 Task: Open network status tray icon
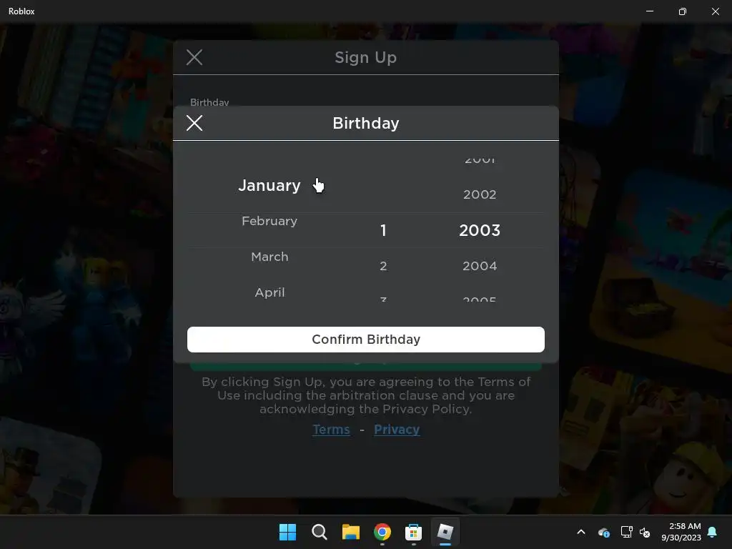click(626, 532)
